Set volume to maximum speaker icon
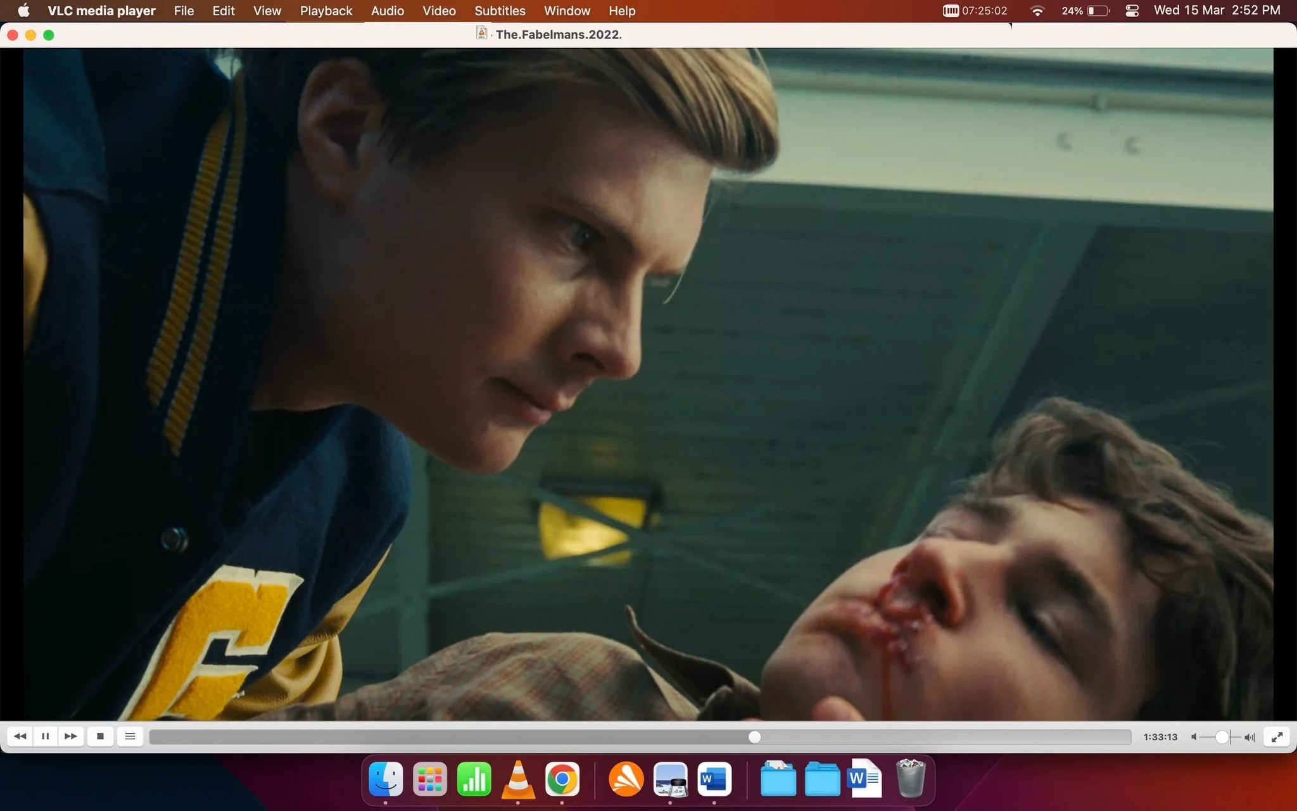The image size is (1297, 811). click(1250, 737)
